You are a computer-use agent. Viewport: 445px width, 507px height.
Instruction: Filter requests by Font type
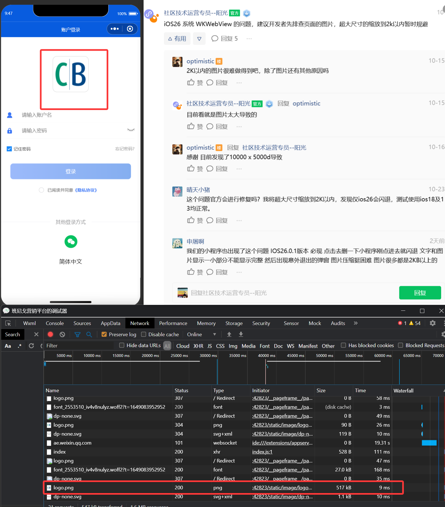click(264, 346)
